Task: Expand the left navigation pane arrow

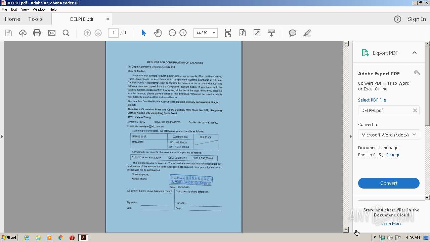Action: tap(2, 136)
